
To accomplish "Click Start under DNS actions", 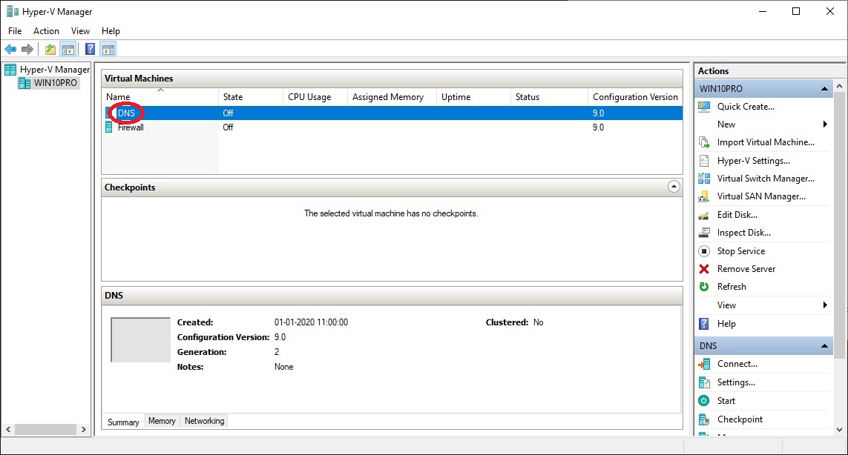I will click(726, 401).
